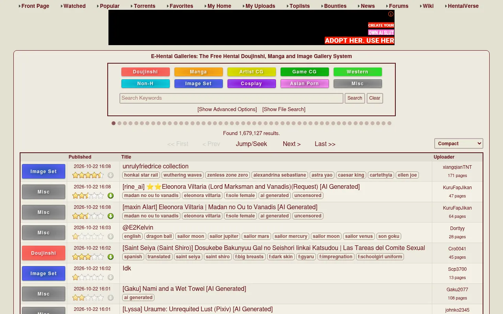Toggle the Doujinshi category filter

click(x=145, y=72)
